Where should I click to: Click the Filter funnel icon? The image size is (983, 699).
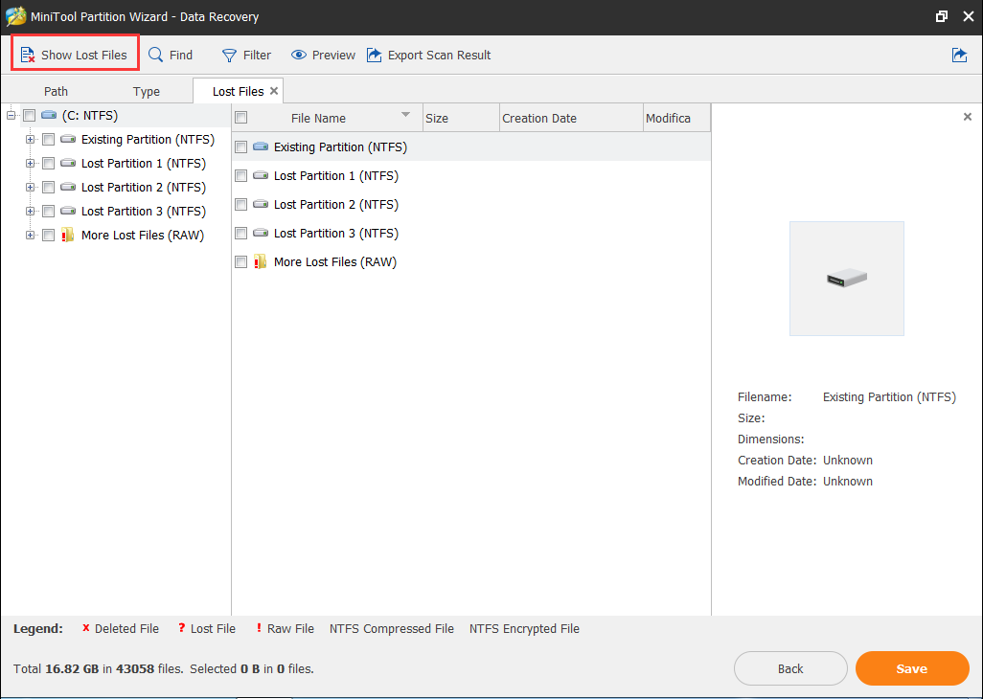point(229,56)
